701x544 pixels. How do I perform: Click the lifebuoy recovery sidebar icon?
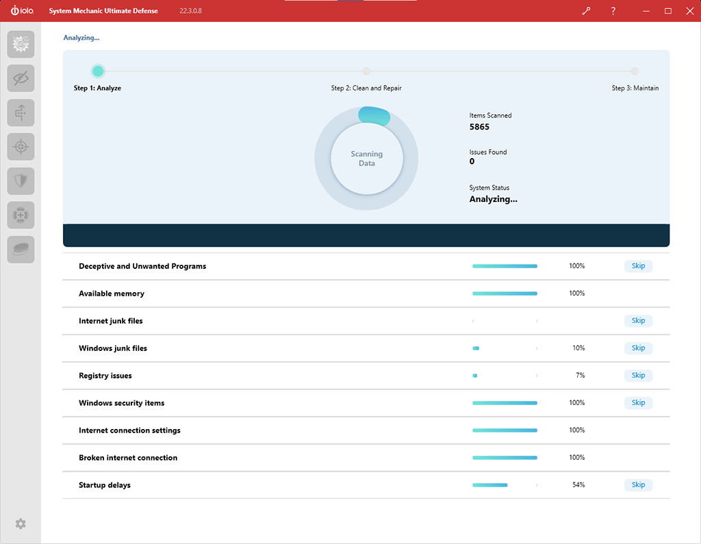click(x=21, y=216)
